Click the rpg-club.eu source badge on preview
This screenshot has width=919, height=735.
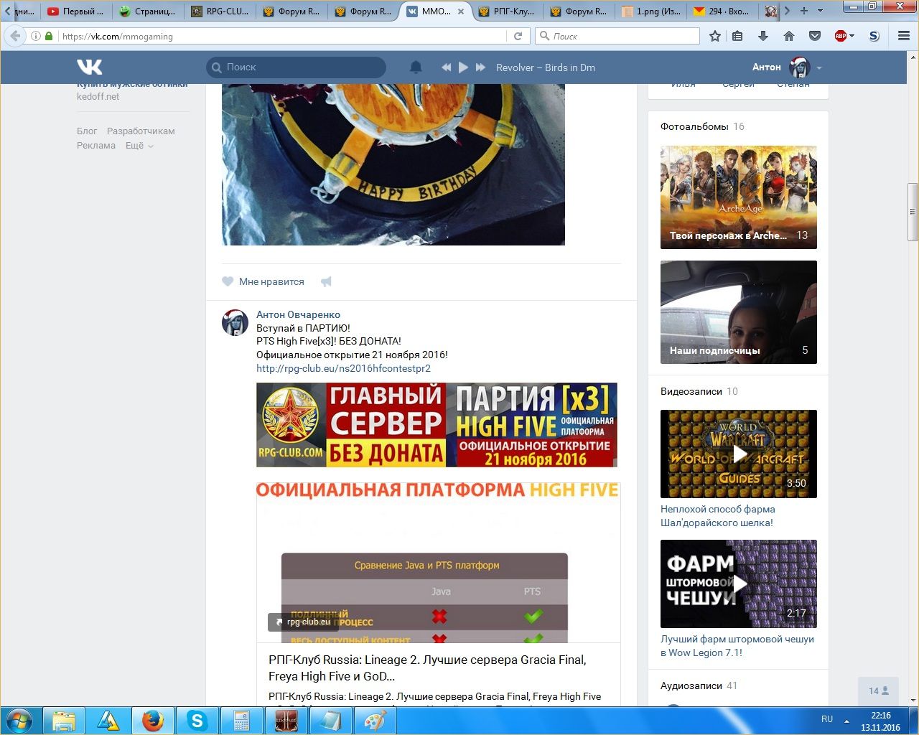(303, 622)
